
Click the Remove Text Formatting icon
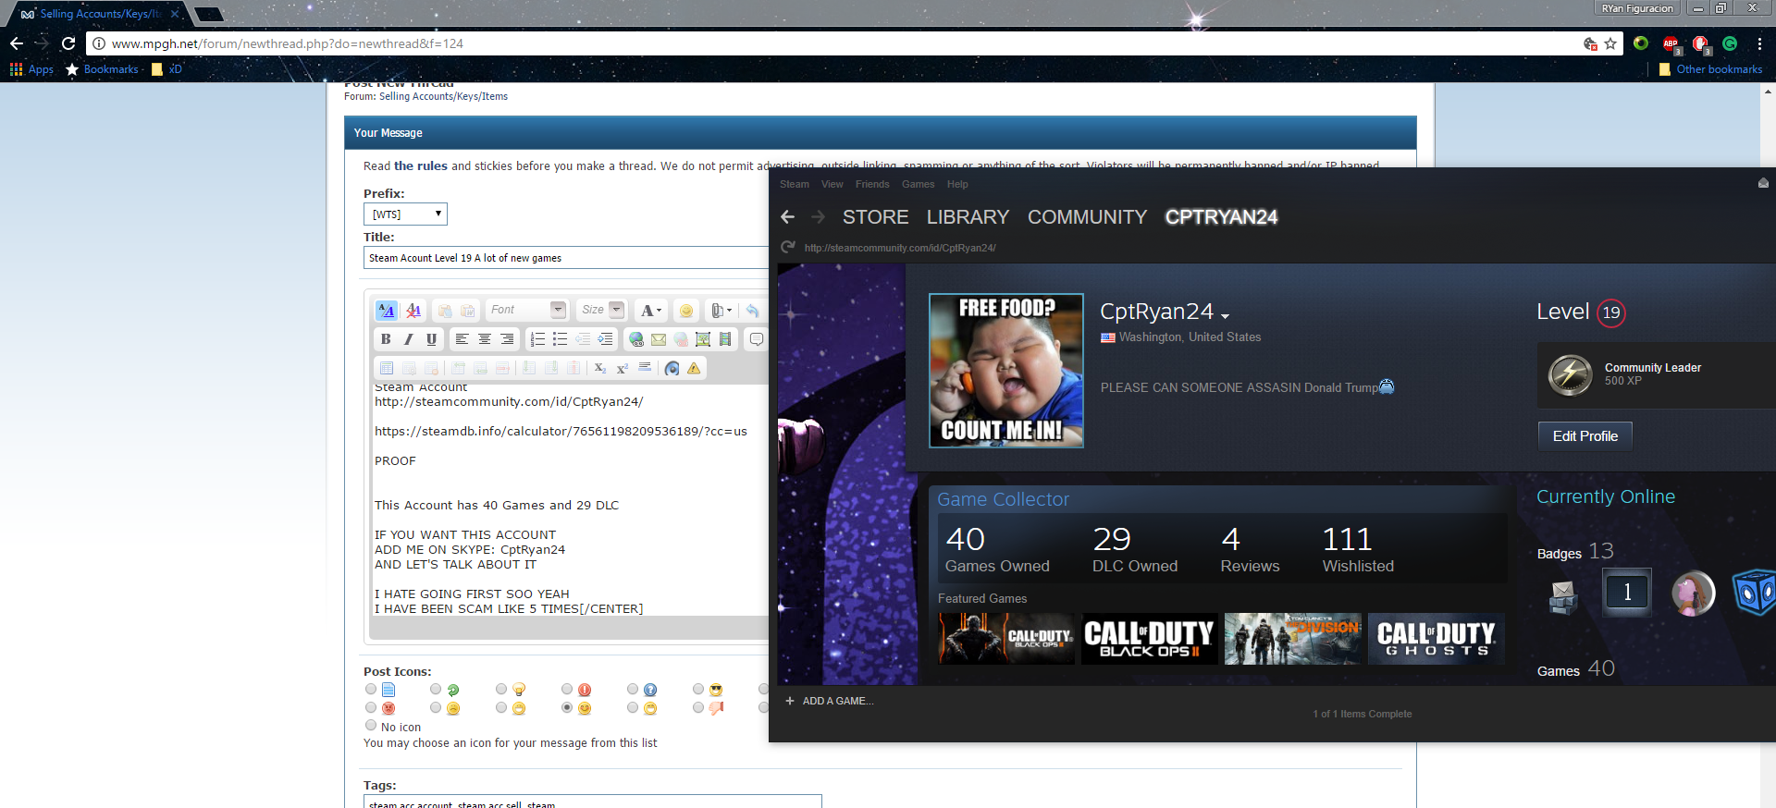pyautogui.click(x=413, y=311)
